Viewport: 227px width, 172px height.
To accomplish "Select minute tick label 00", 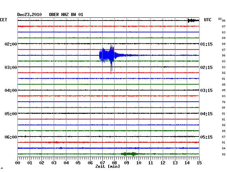I will (18, 163).
